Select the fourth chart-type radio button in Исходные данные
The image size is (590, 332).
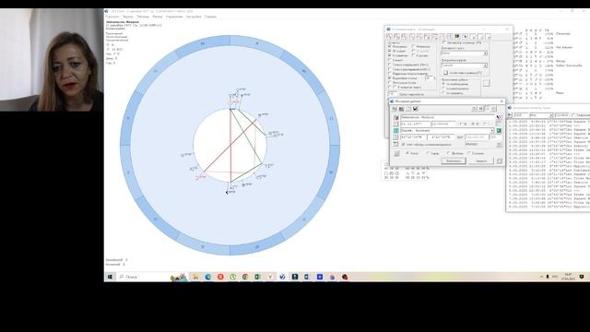(469, 153)
